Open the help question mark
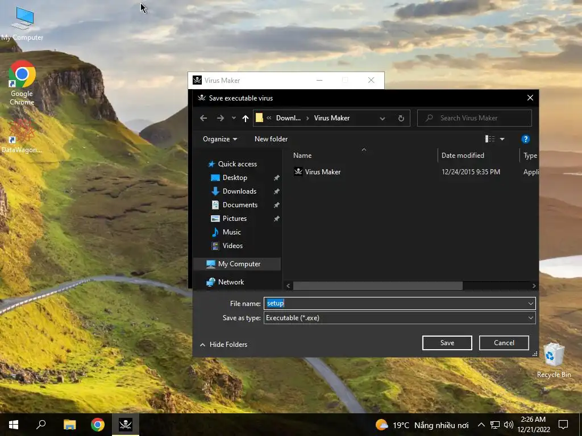This screenshot has width=582, height=436. [526, 139]
